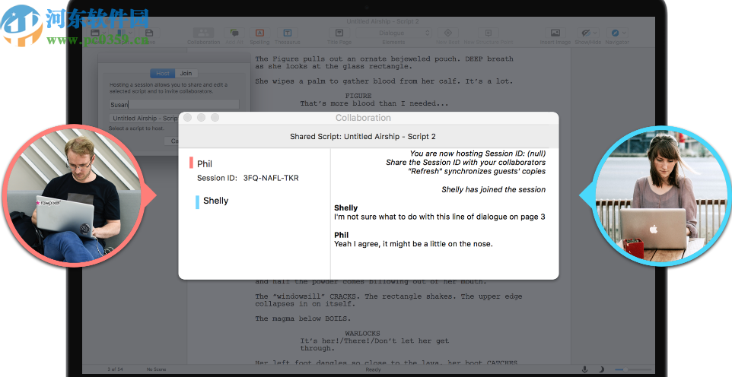The image size is (732, 377).
Task: Click the WARLOCKS character name in script
Action: coord(362,334)
